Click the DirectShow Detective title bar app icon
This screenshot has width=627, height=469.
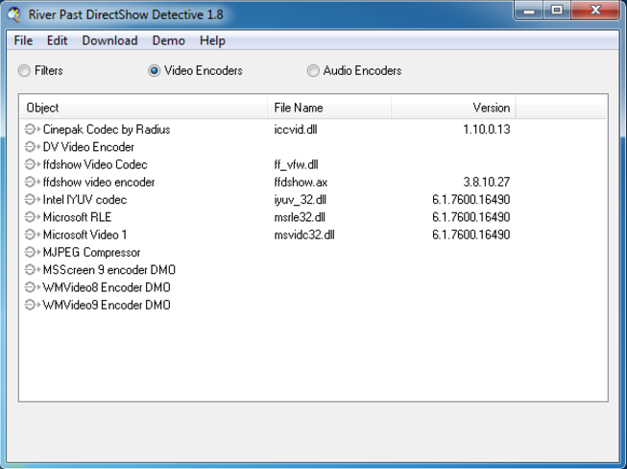click(14, 14)
